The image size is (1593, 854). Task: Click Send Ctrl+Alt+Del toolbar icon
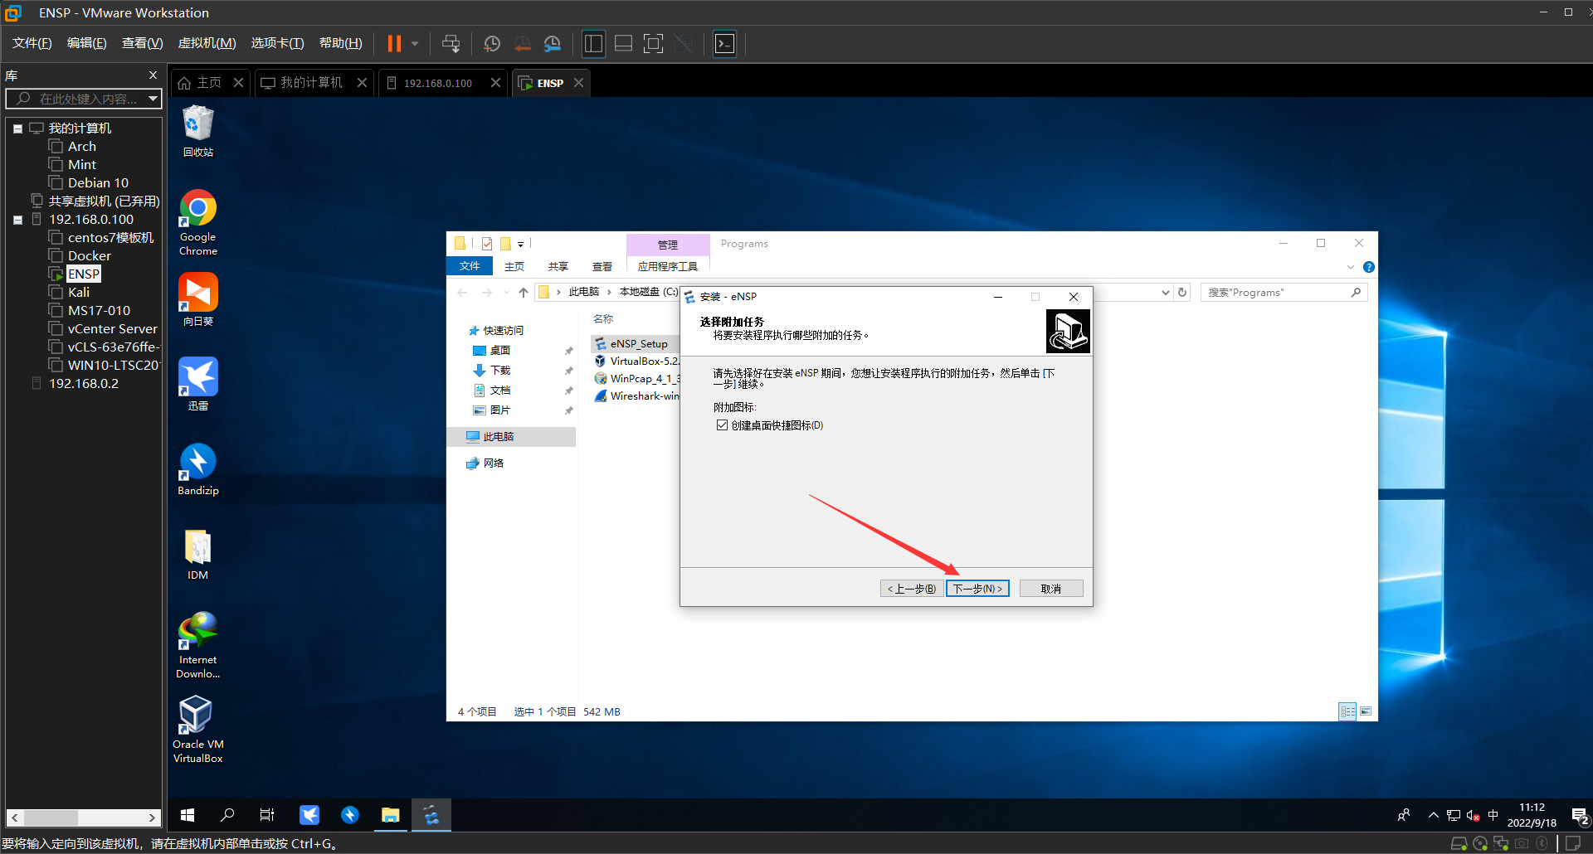451,43
